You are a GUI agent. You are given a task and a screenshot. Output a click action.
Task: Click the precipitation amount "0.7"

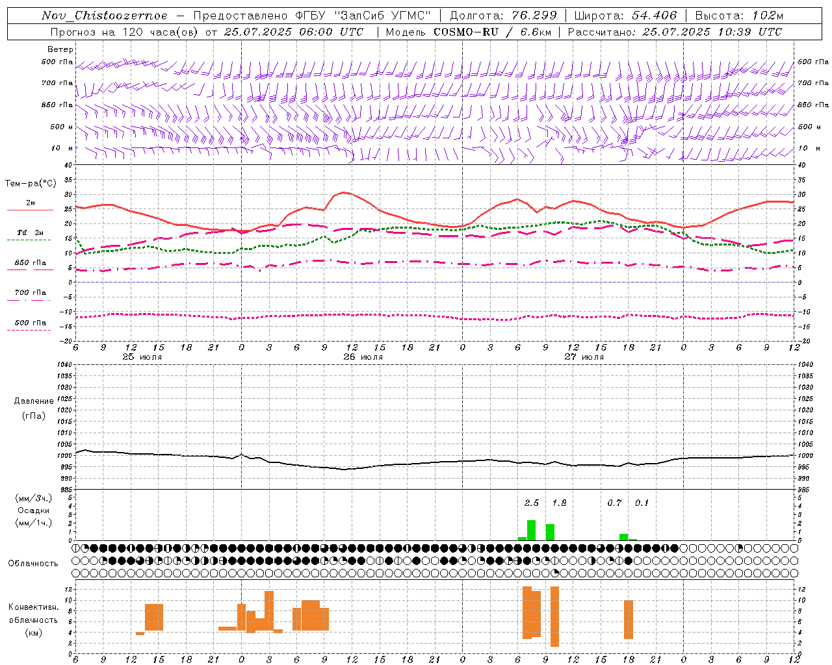(614, 503)
